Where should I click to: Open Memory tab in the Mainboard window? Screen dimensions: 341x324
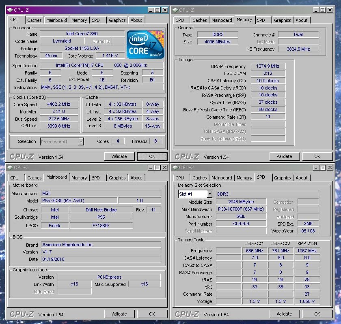point(79,178)
